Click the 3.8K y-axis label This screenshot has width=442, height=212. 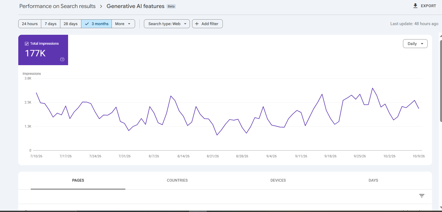tap(28, 78)
